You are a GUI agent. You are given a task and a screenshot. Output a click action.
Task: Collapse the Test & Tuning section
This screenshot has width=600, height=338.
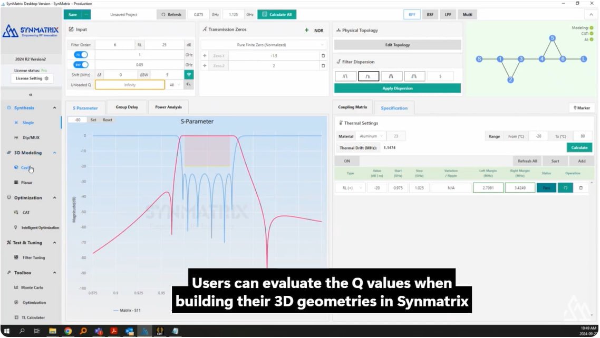click(x=54, y=243)
